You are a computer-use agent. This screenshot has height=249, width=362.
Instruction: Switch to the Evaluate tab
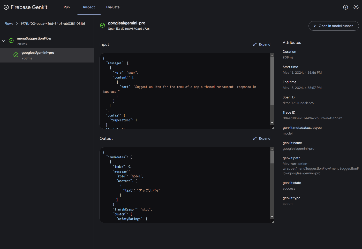coord(113,7)
